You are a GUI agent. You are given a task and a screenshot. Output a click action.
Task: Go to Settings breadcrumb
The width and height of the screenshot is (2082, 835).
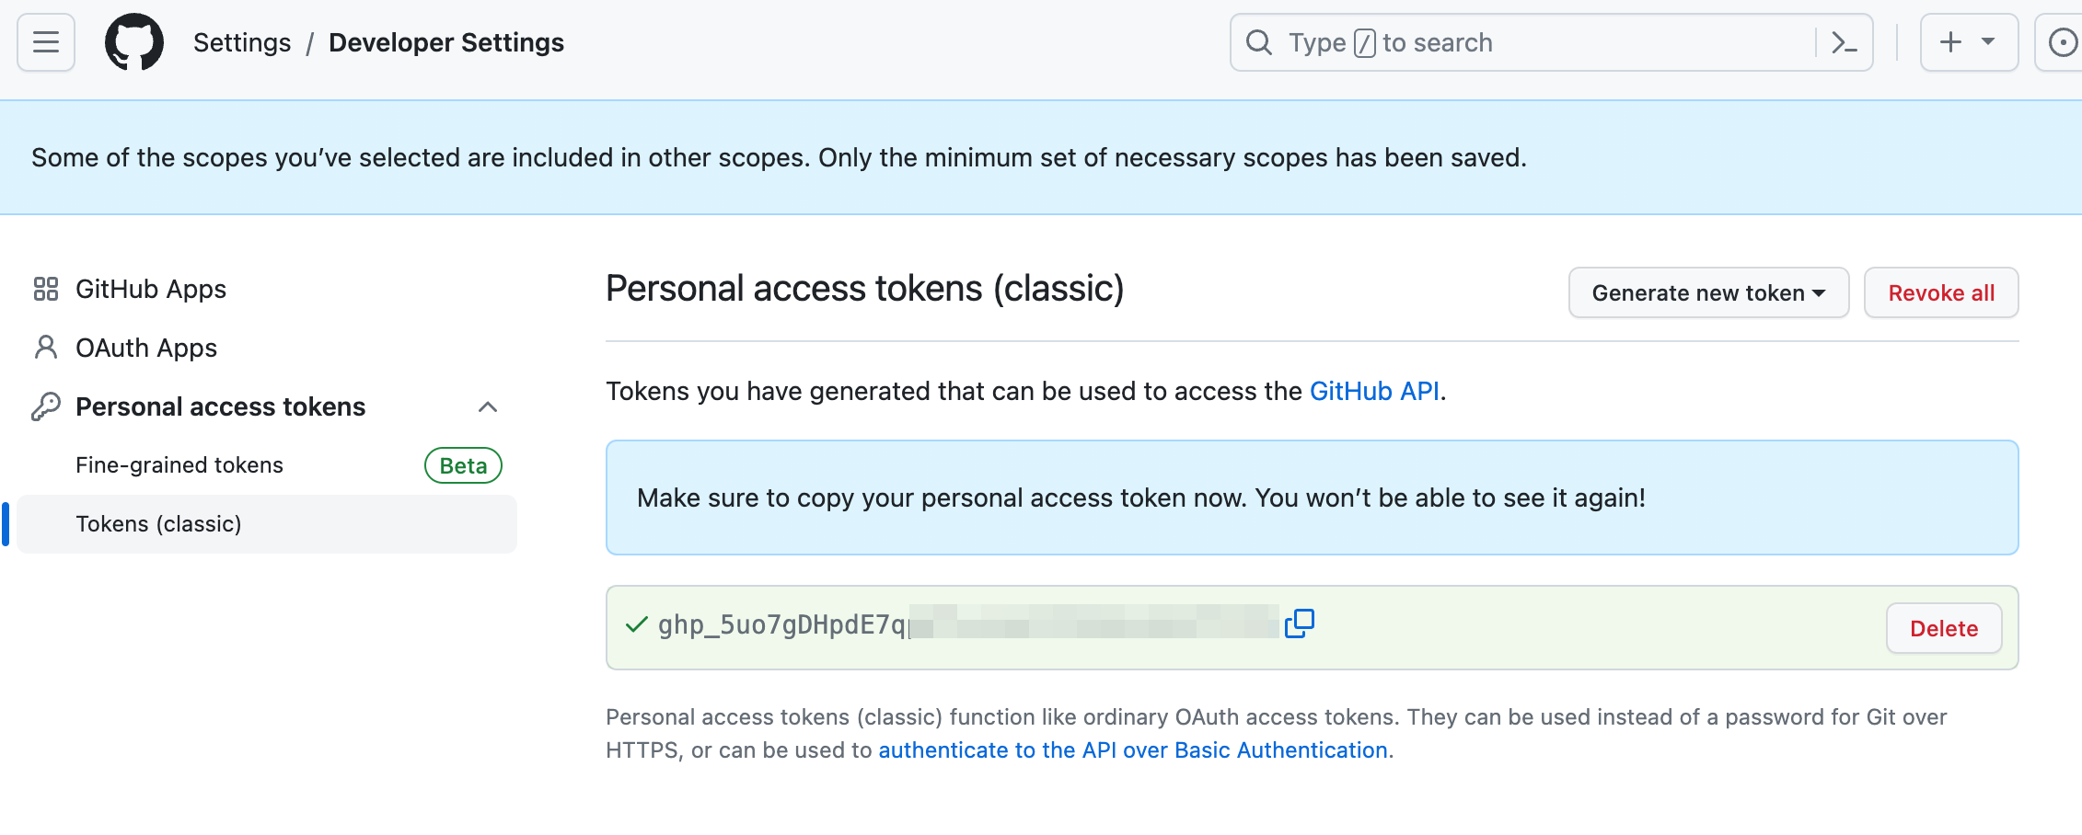[x=242, y=42]
